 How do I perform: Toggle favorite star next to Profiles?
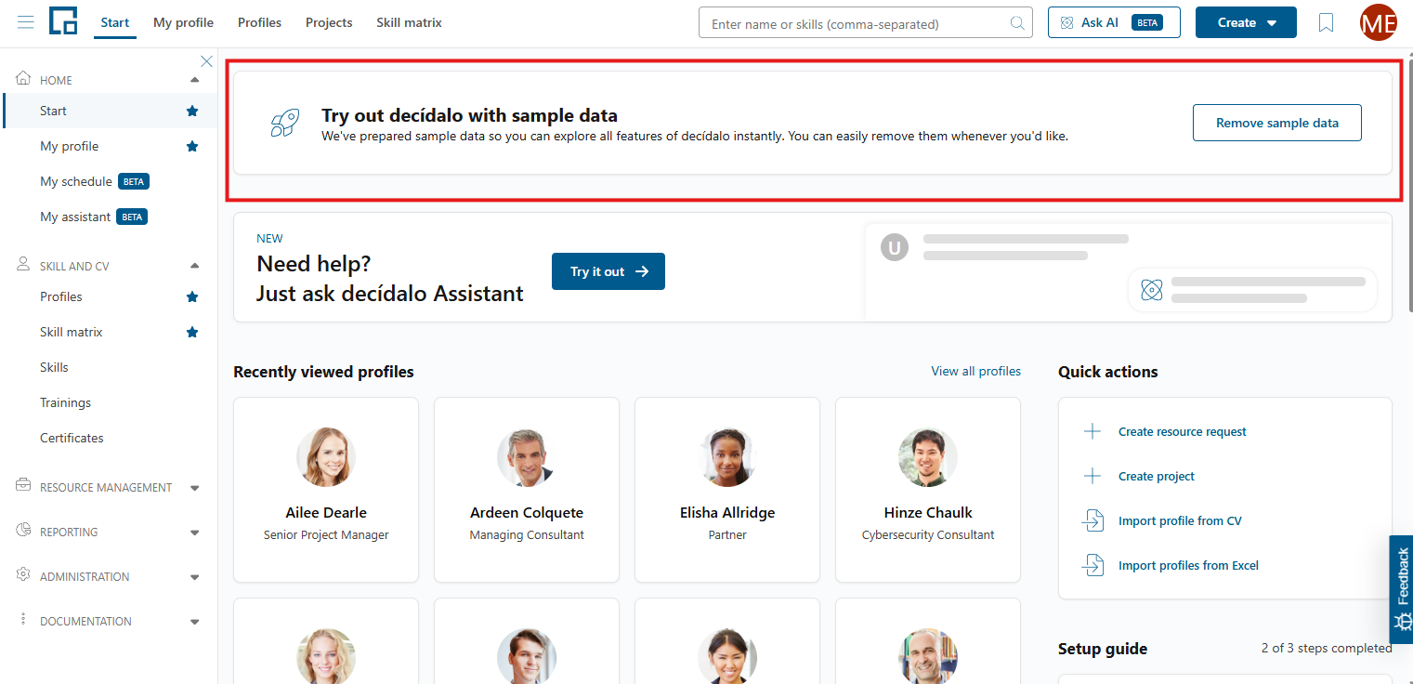pyautogui.click(x=192, y=296)
